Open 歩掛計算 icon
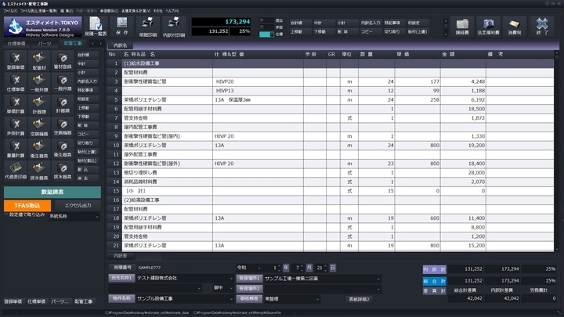The height and width of the screenshot is (317, 564). point(16,127)
